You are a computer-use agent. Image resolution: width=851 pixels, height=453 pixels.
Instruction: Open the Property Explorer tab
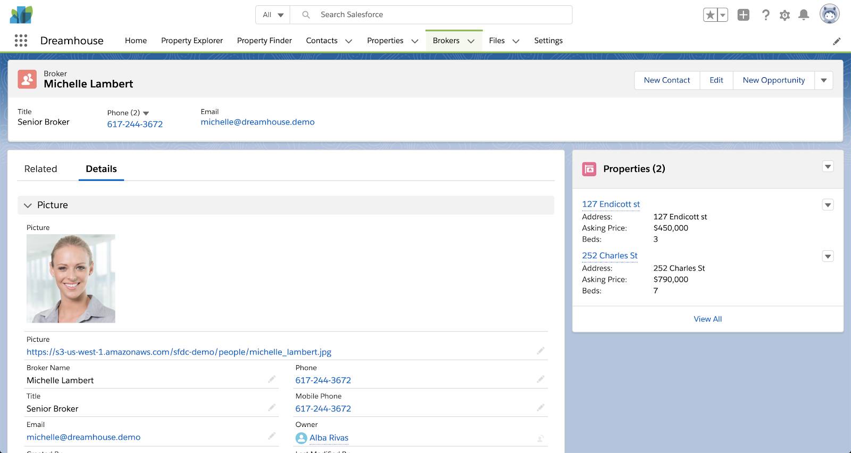point(192,40)
